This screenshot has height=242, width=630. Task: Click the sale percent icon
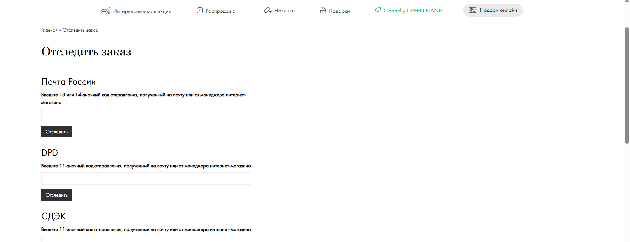coord(200,11)
